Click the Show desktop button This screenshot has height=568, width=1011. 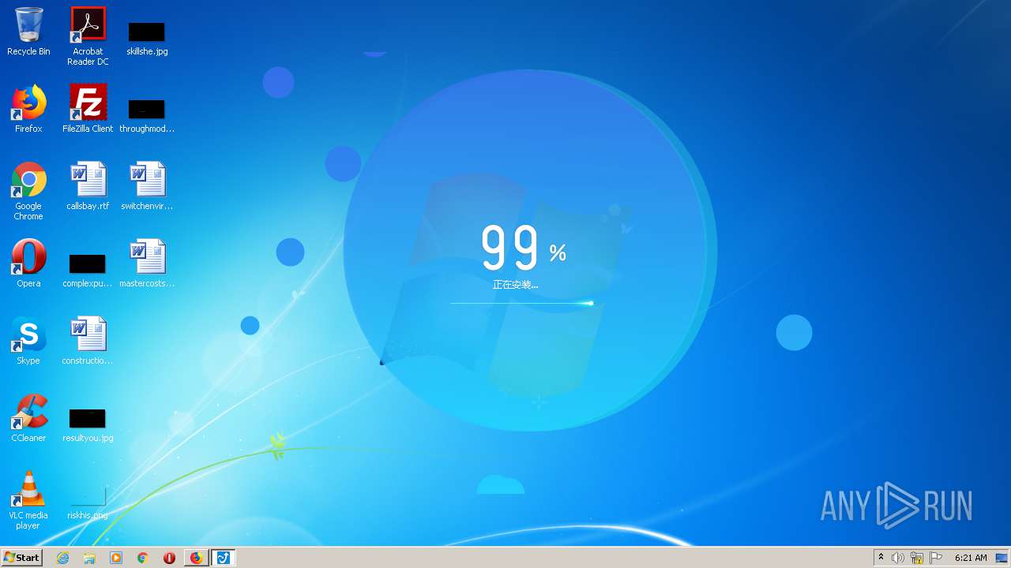click(1003, 558)
